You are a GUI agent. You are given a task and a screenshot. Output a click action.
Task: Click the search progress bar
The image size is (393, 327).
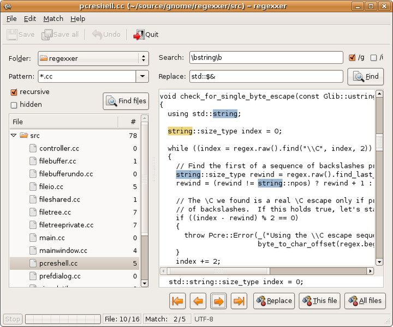tap(63, 319)
